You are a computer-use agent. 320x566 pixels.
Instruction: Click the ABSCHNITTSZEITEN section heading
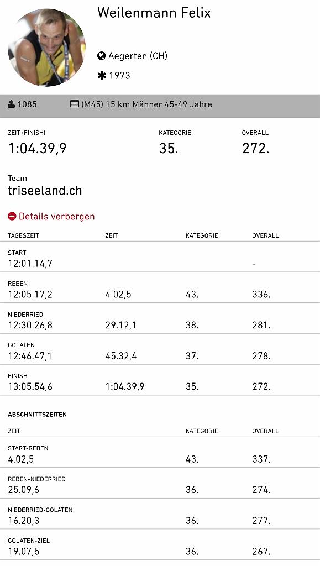click(37, 415)
